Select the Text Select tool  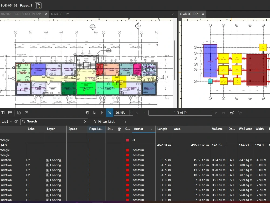[102, 113]
